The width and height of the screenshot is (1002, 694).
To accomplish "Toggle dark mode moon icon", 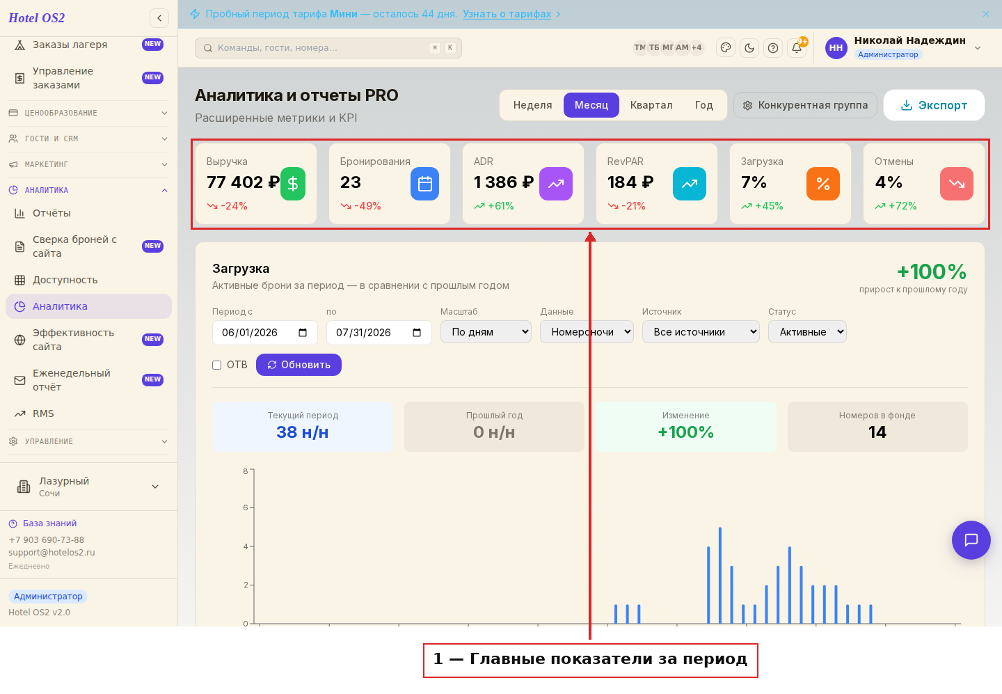I will click(x=749, y=48).
